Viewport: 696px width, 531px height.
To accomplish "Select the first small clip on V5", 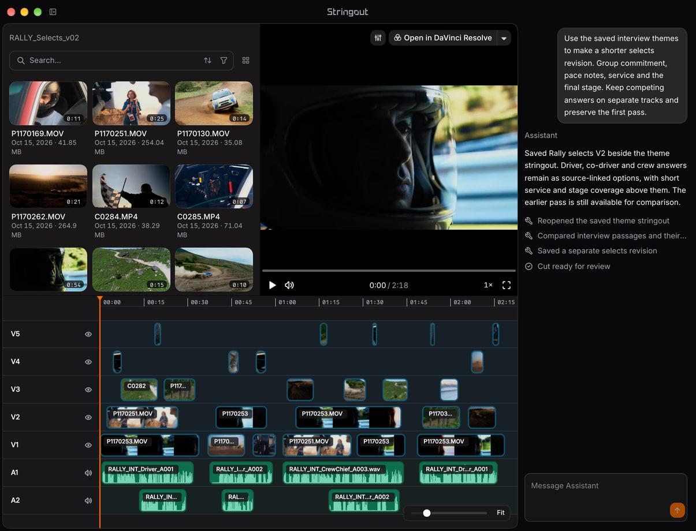I will [158, 334].
